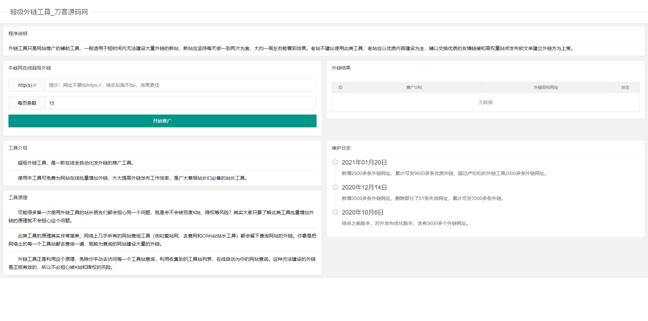The width and height of the screenshot is (648, 321).
Task: Select the http(s):// label
Action: (x=27, y=85)
